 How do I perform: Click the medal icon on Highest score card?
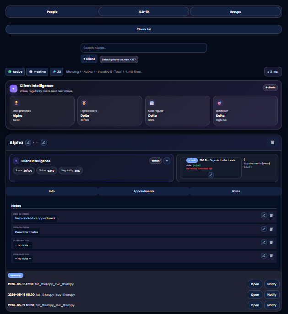[x=84, y=103]
